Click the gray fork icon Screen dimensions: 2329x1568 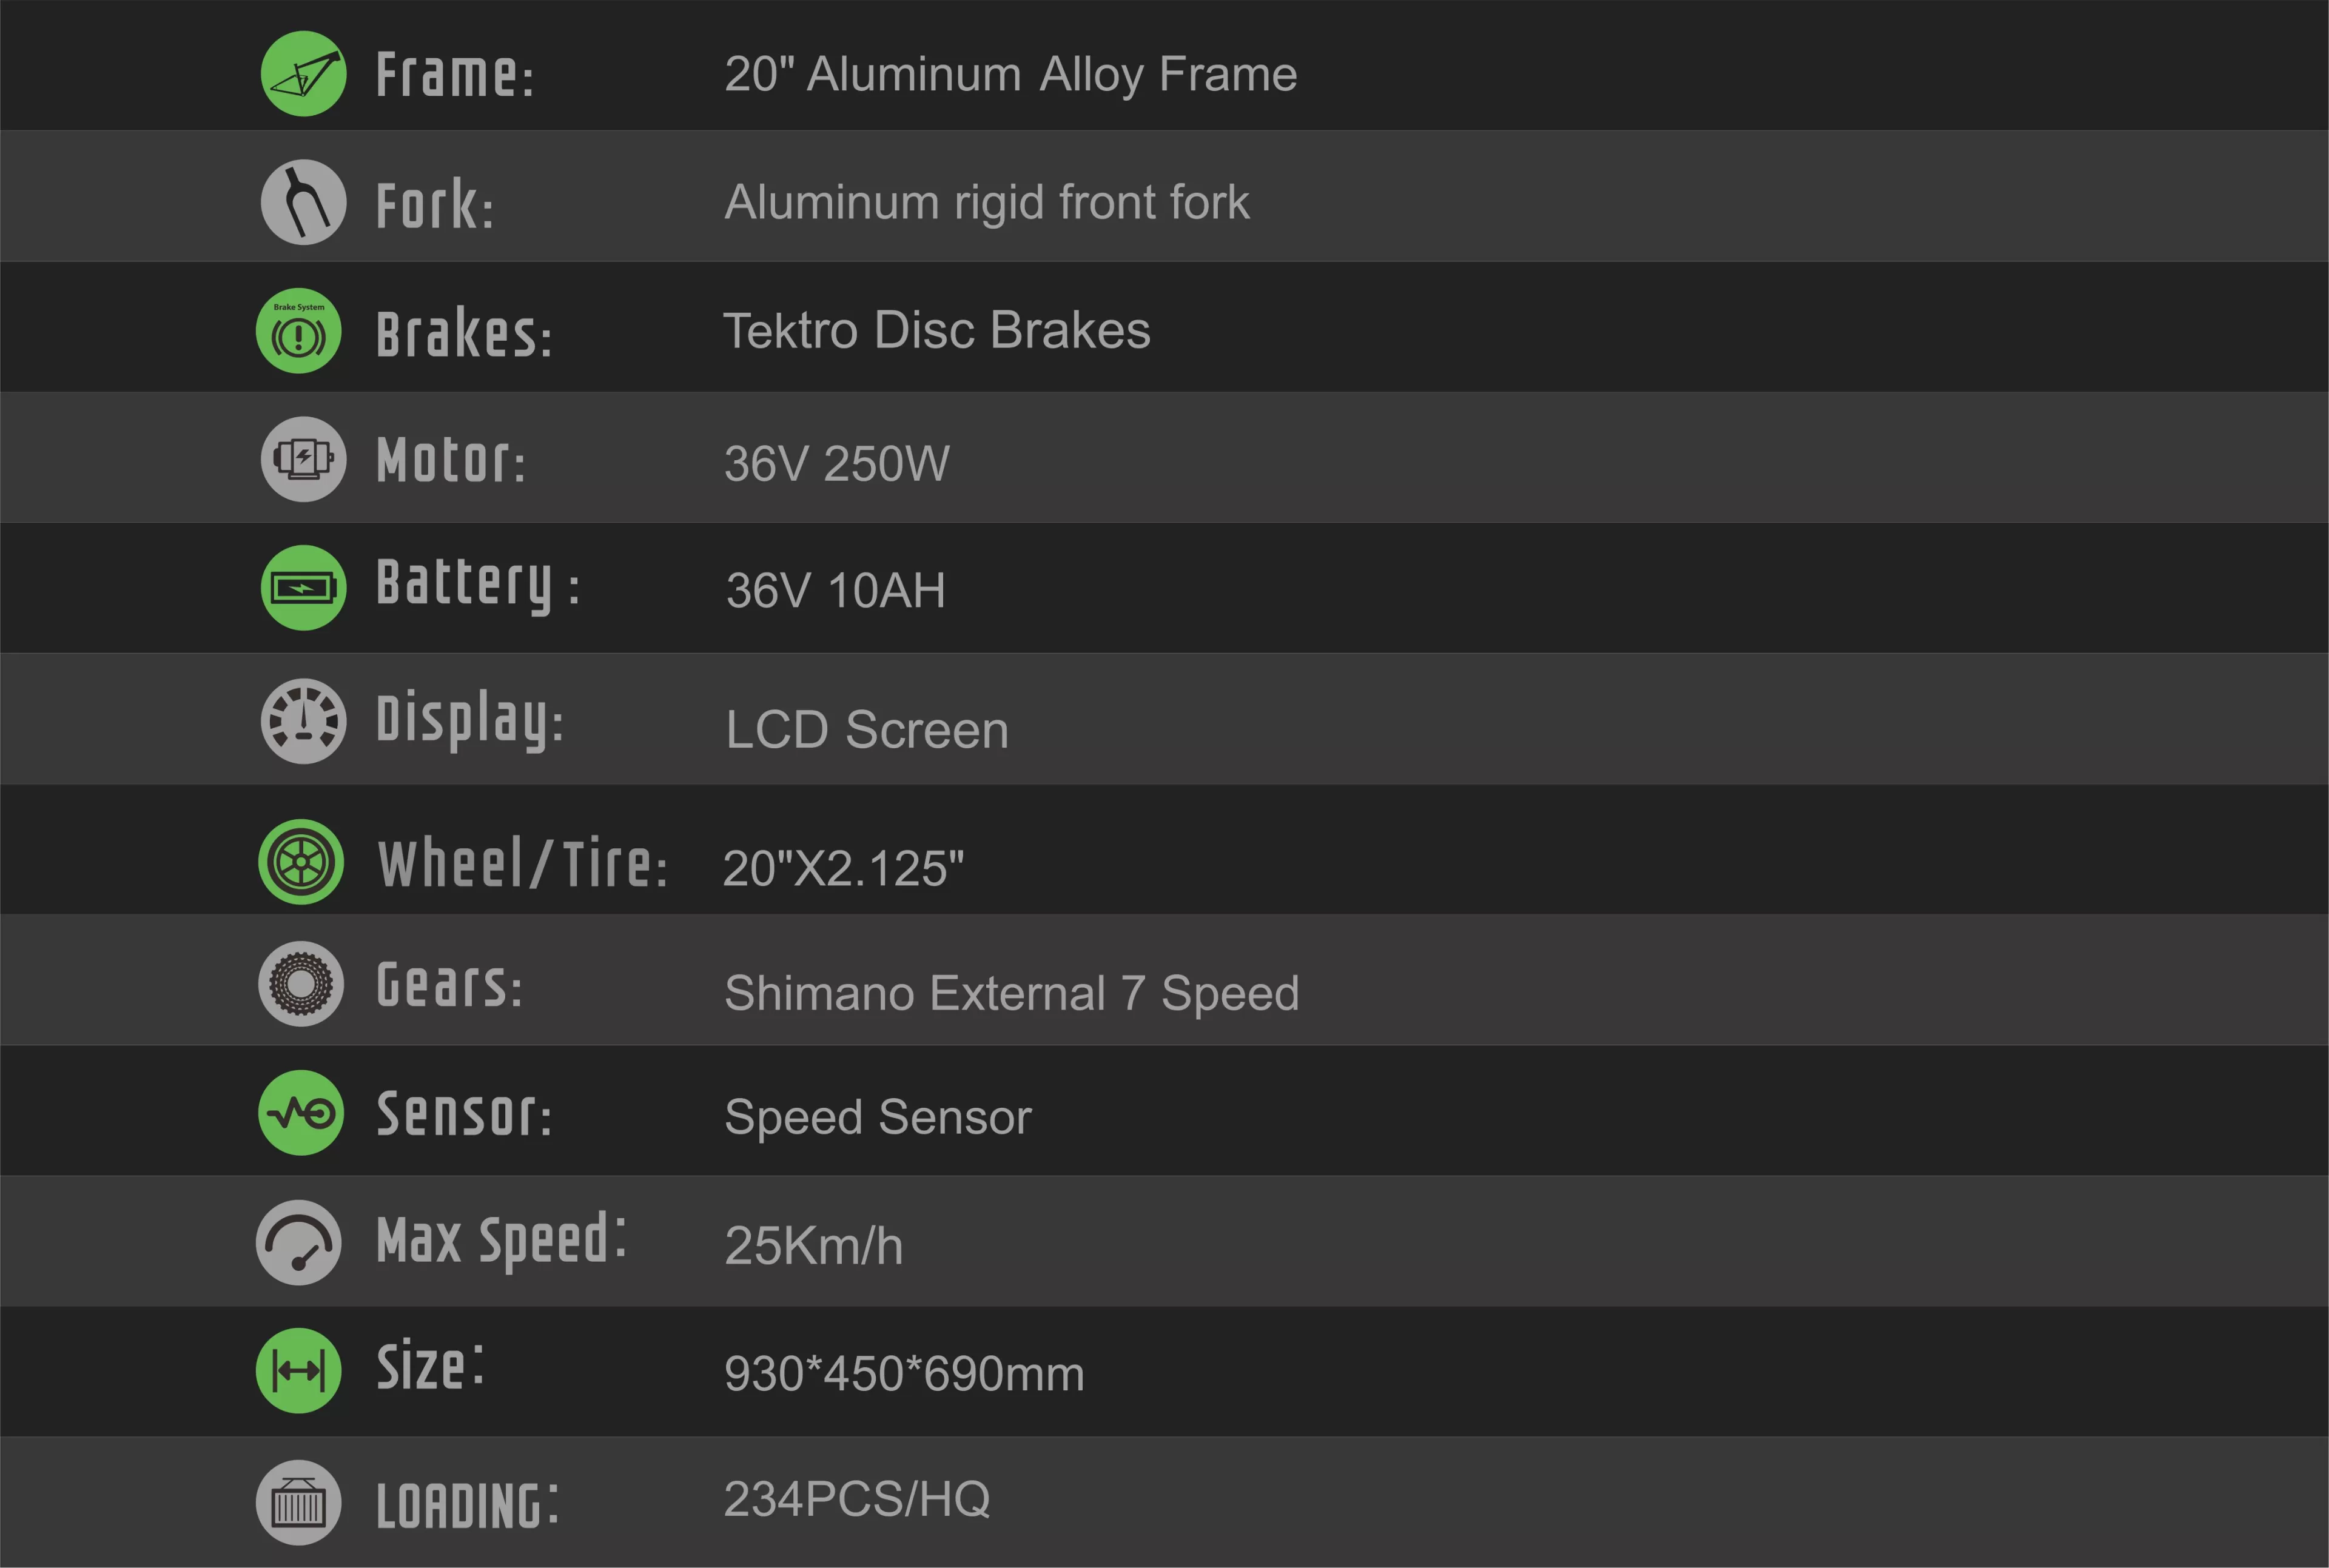(303, 202)
